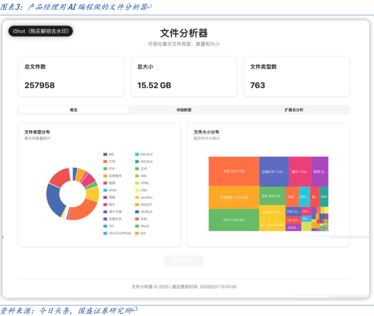Select the 扩展名分析 tab

point(294,110)
